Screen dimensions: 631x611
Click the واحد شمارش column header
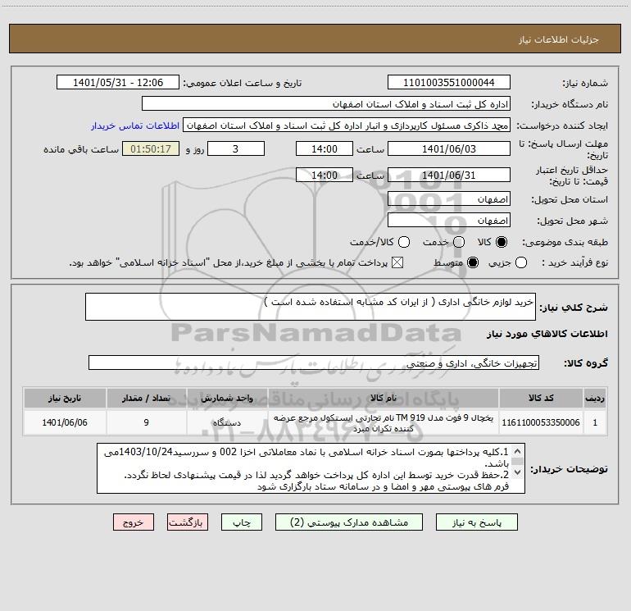click(x=227, y=398)
